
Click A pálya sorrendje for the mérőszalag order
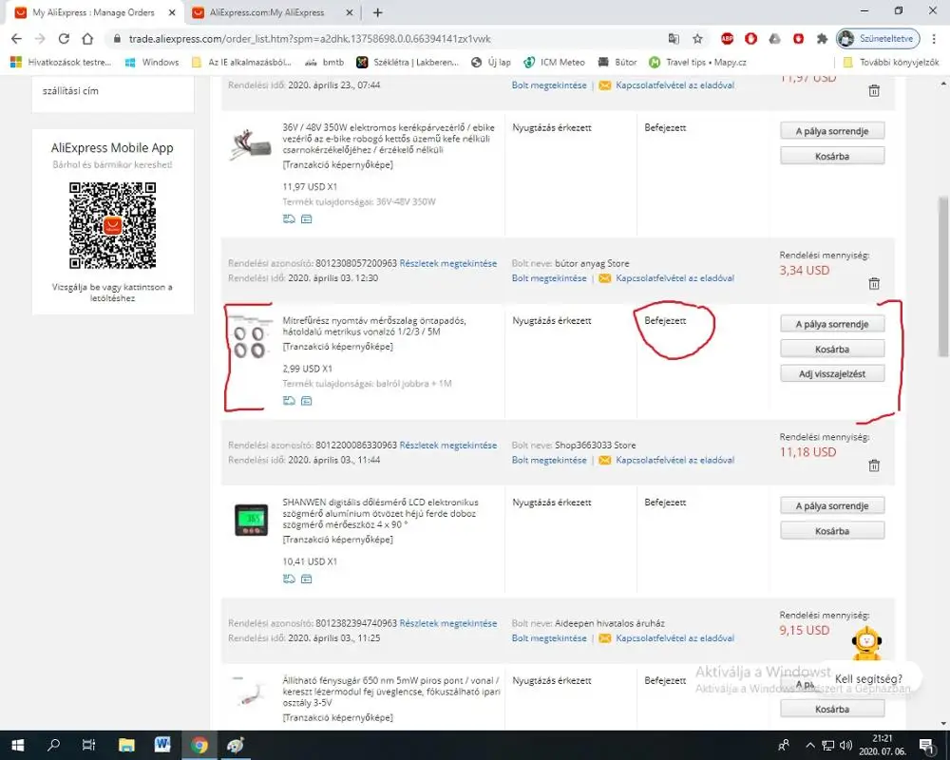[832, 324]
